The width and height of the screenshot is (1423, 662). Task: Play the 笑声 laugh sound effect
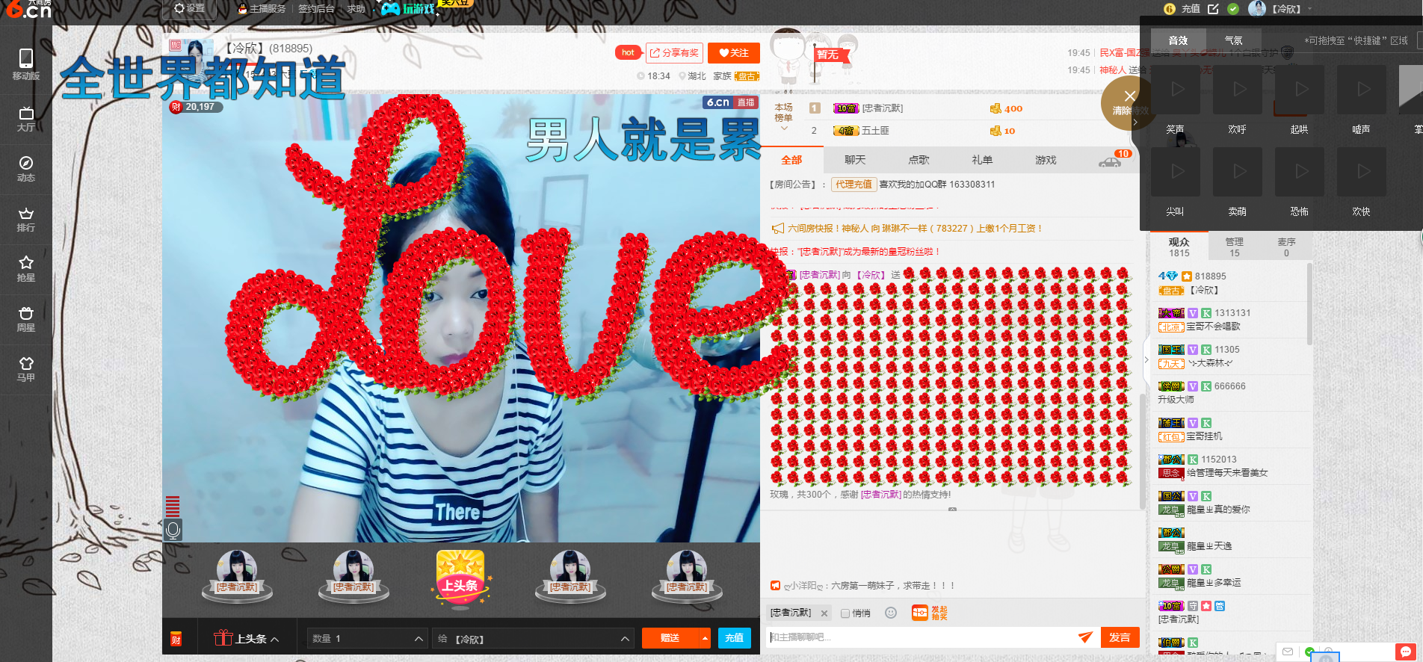point(1177,90)
